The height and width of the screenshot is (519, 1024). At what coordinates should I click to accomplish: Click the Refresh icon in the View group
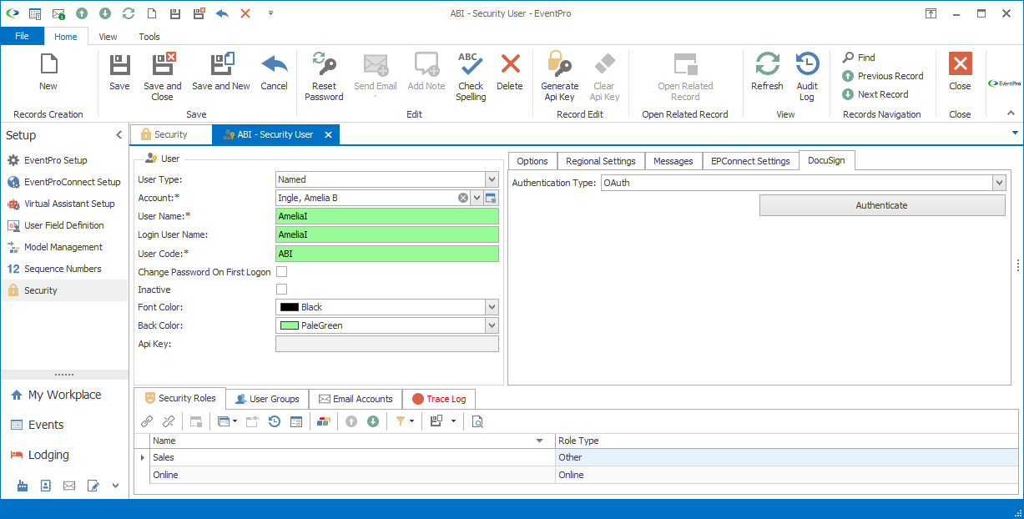coord(767,64)
